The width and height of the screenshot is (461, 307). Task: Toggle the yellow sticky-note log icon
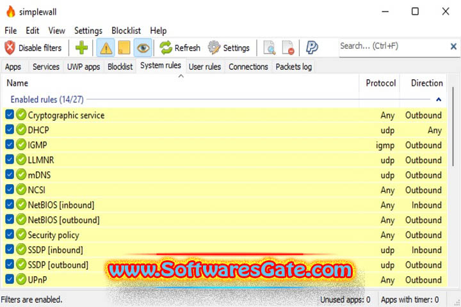124,47
